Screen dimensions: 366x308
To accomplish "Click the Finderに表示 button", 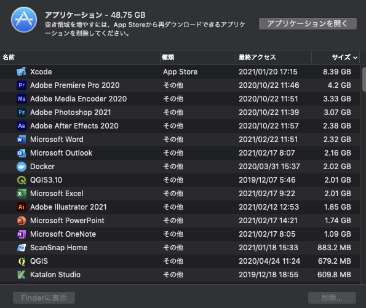I will tap(44, 298).
